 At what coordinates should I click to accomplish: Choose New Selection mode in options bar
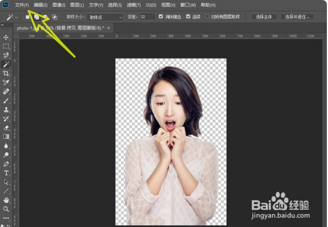pos(28,17)
